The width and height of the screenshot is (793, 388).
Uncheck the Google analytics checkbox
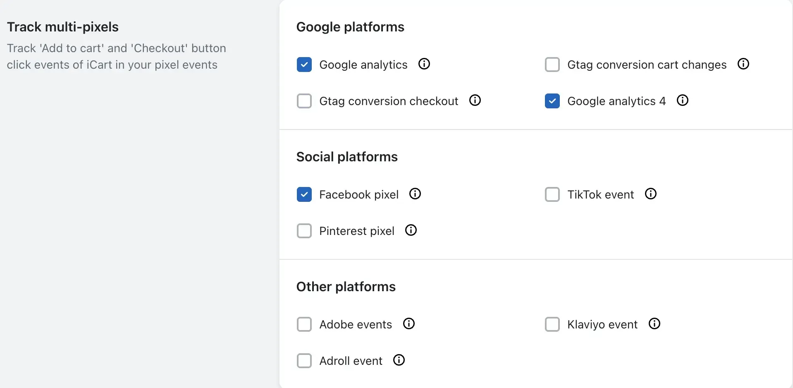pos(304,65)
